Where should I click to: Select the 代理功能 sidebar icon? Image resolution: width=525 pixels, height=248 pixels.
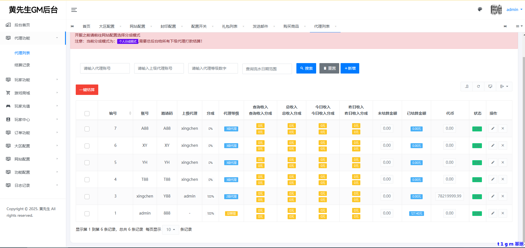coord(8,38)
